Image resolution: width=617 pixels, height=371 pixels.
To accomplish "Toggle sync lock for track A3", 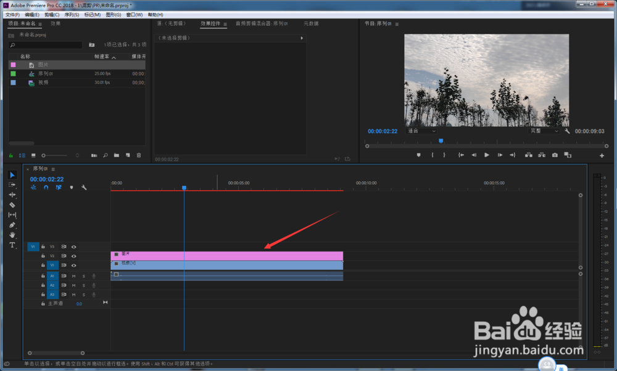I will tap(64, 295).
